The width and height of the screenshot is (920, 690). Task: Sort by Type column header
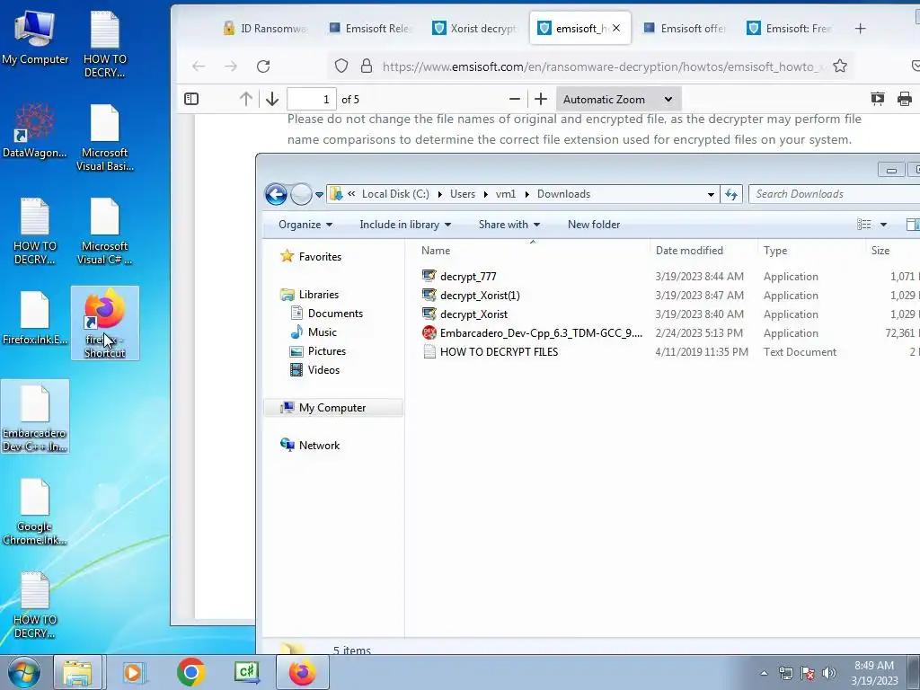point(811,251)
